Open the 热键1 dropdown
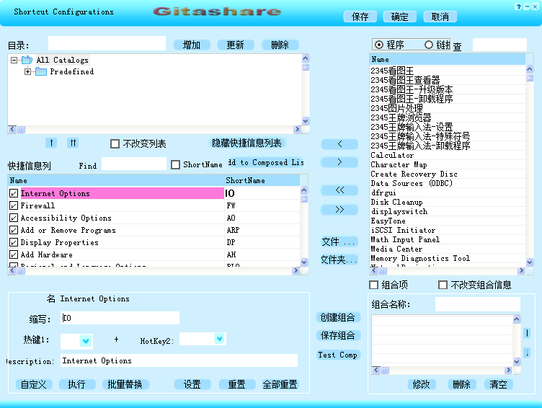 86,341
